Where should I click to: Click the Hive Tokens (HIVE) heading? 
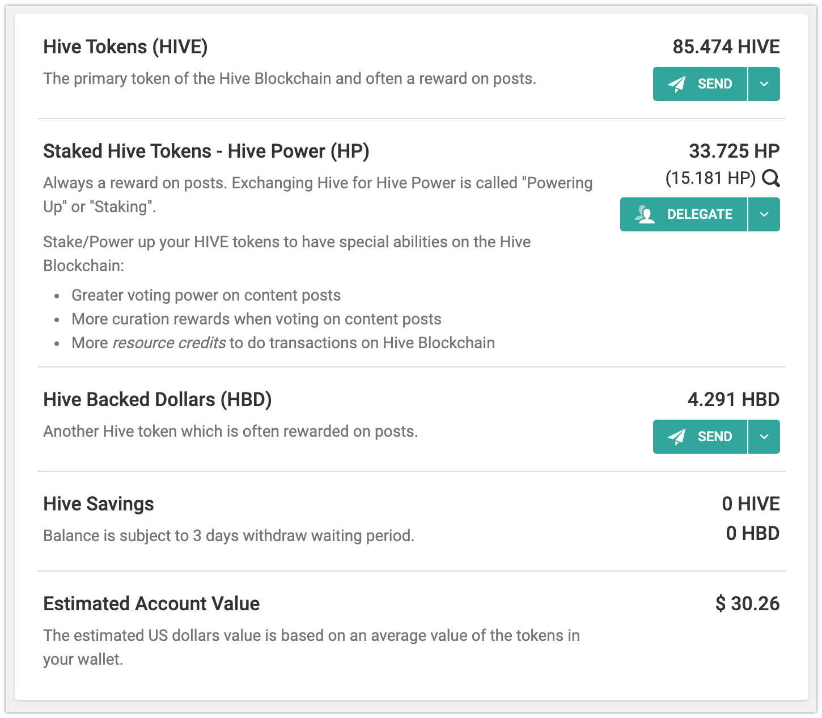click(x=125, y=47)
